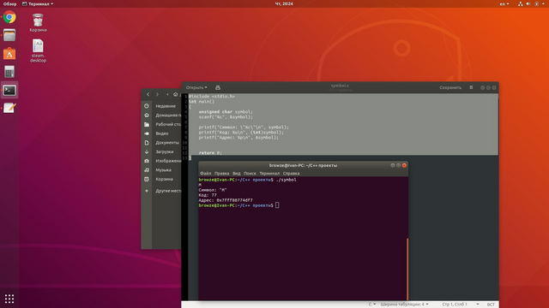The width and height of the screenshot is (549, 308).
Task: Create a new document in gedit
Action: (218, 87)
